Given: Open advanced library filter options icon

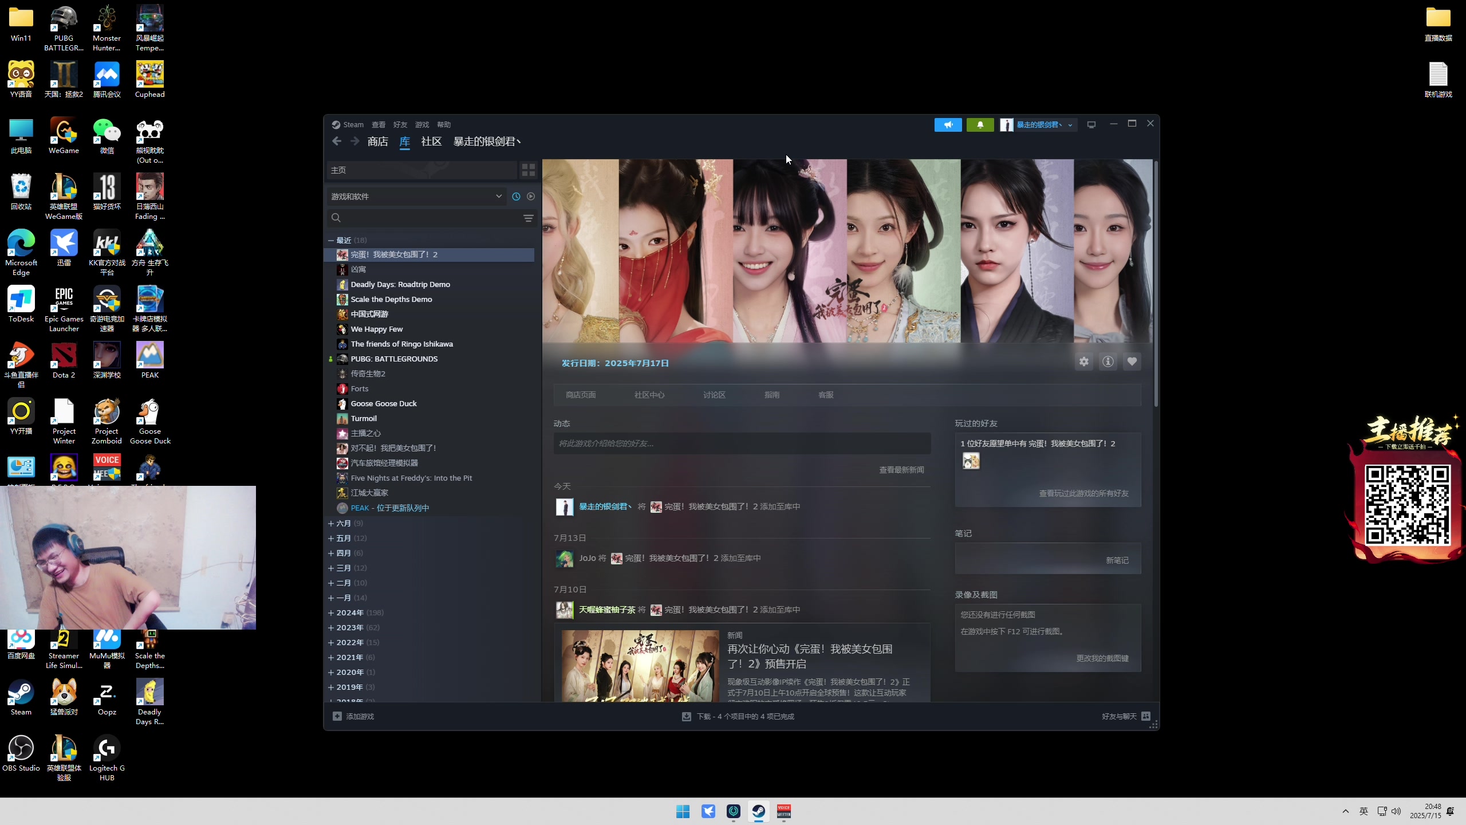Looking at the screenshot, I should click(529, 218).
